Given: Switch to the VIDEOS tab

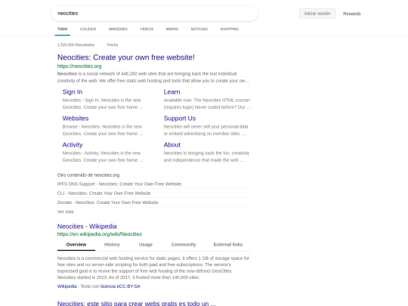Looking at the screenshot, I should tap(147, 29).
